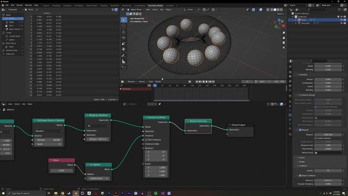The image size is (348, 196).
Task: Select the Annotate tool in viewport toolbar
Action: [123, 56]
